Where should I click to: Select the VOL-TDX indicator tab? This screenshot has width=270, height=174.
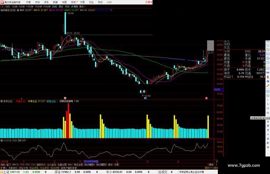click(25, 165)
